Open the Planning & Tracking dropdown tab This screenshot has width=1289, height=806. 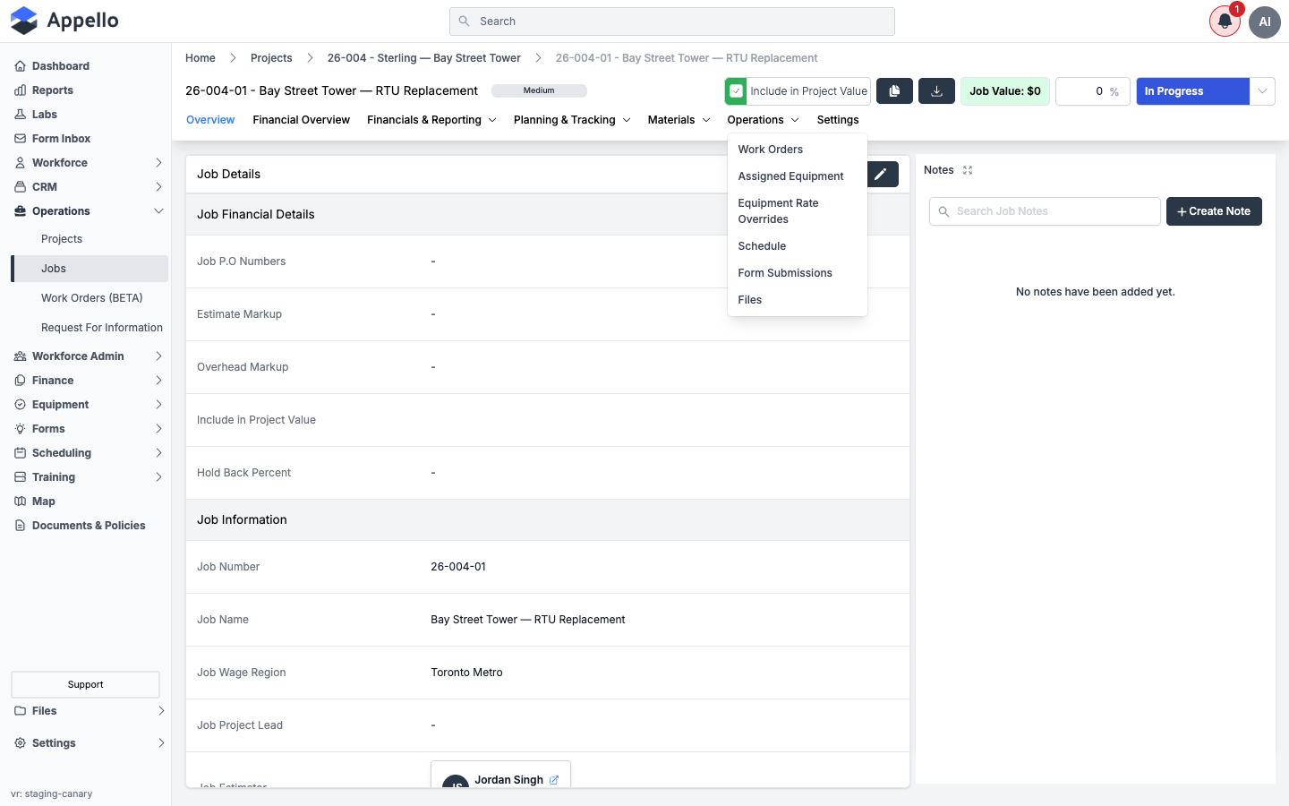click(572, 120)
